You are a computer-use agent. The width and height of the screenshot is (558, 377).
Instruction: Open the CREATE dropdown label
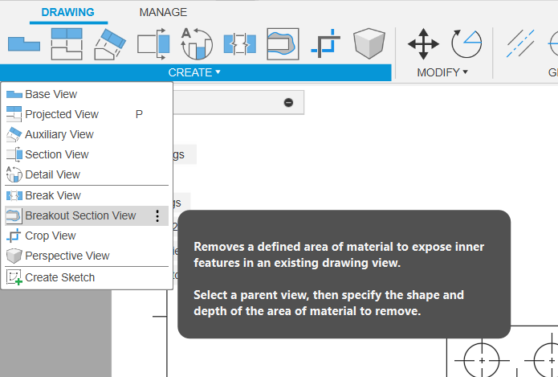(194, 72)
